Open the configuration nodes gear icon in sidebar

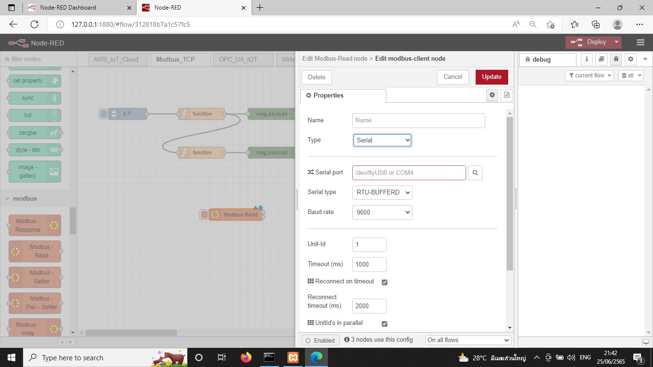tap(631, 59)
